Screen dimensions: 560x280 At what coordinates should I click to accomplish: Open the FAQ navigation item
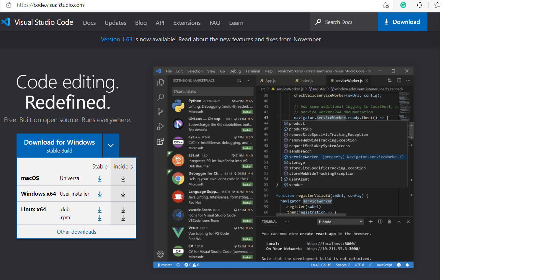point(215,23)
